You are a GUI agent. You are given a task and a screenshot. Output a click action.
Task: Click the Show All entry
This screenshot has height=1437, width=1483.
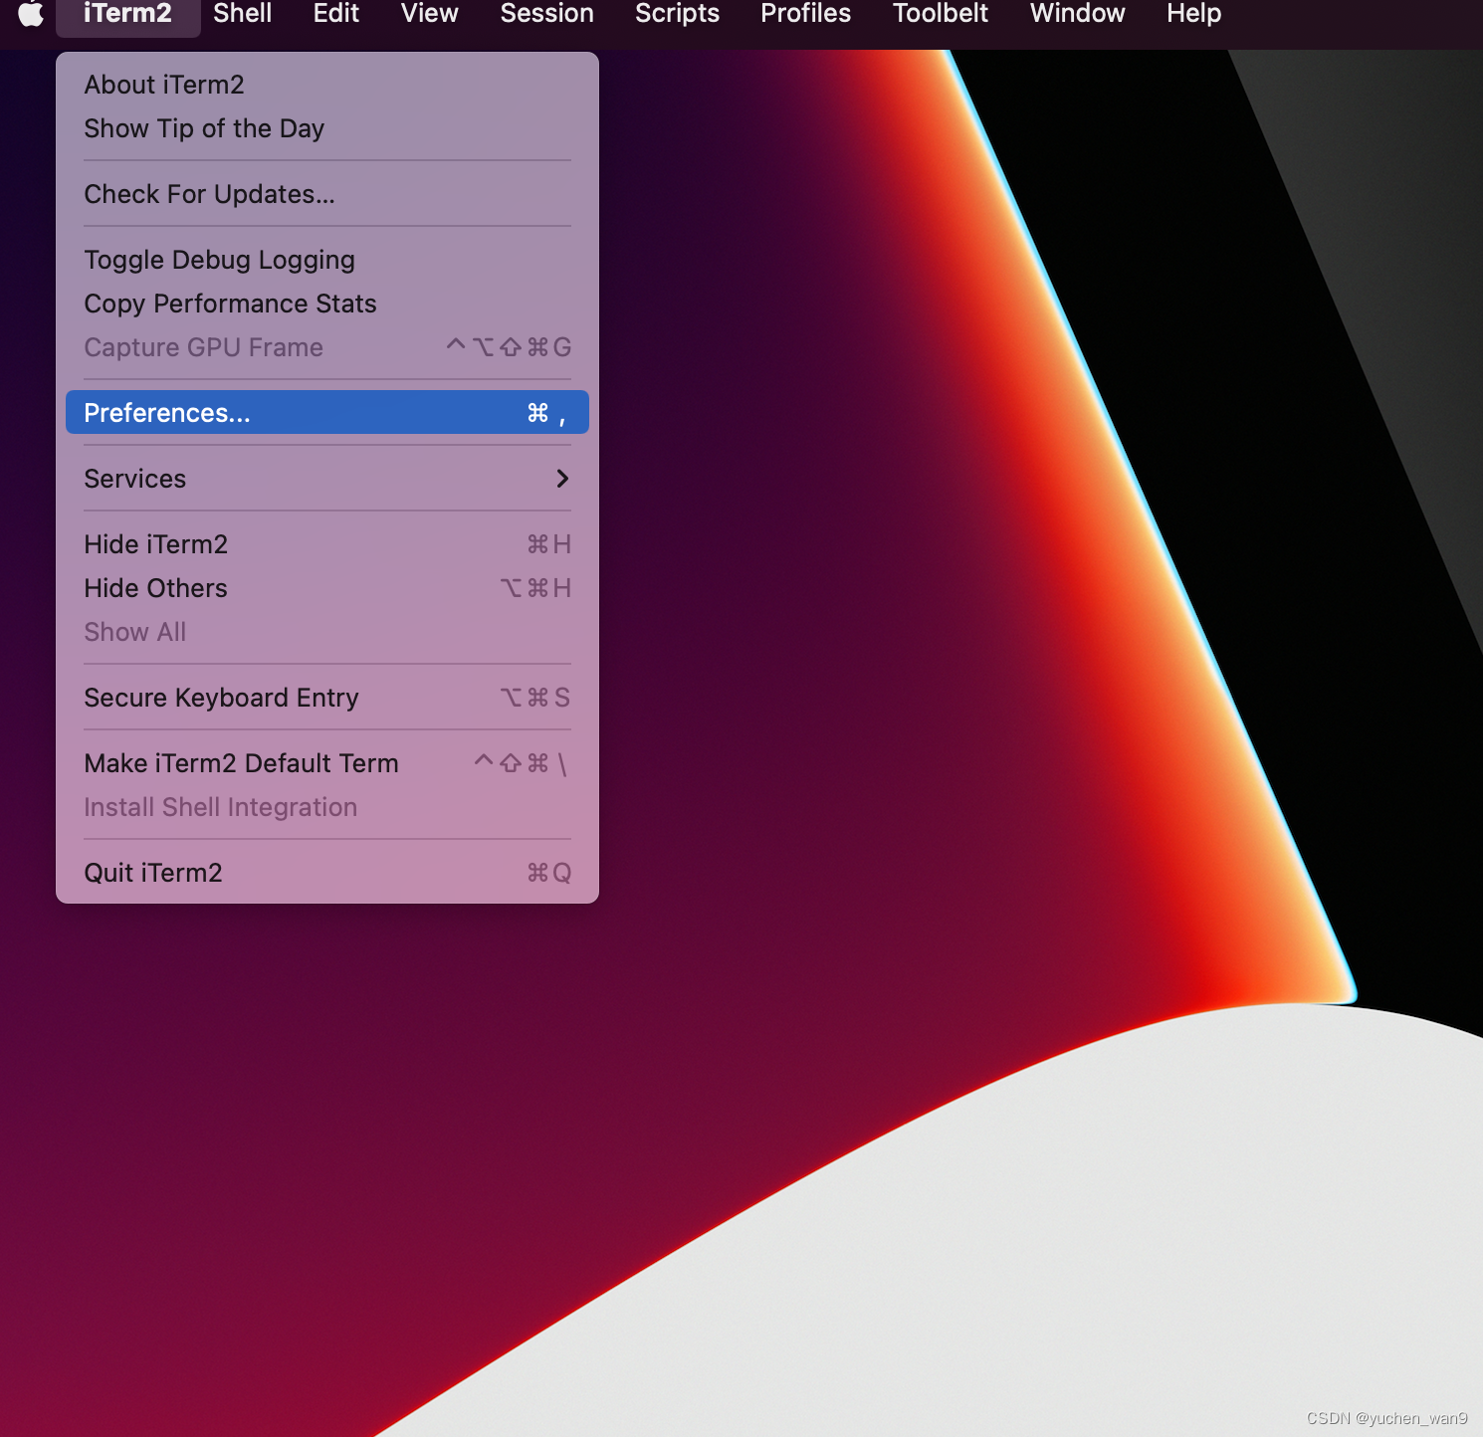(x=327, y=632)
